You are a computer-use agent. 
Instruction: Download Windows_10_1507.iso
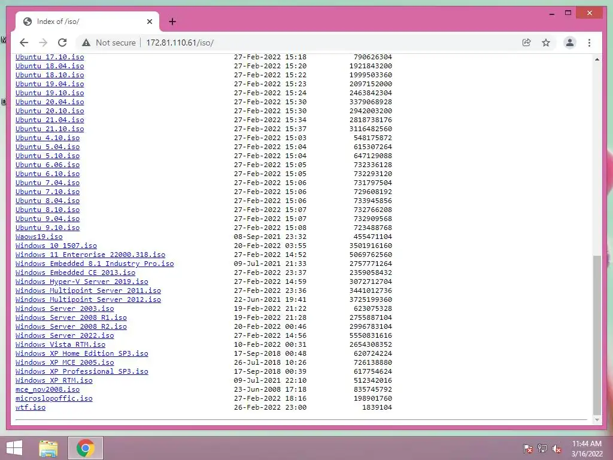tap(56, 246)
